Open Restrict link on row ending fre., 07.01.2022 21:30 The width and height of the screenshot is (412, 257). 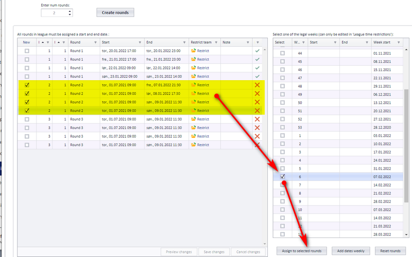click(203, 85)
